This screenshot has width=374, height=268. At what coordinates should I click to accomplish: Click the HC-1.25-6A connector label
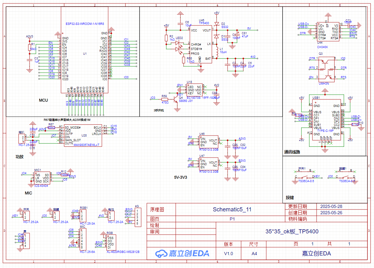coord(87,252)
